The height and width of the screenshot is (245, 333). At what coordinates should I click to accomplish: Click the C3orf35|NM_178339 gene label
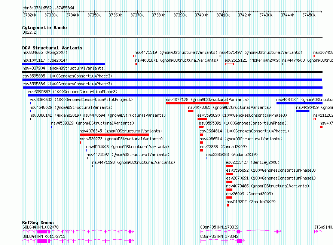click(219, 227)
